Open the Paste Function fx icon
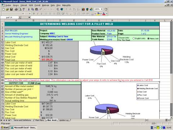173x130 pixels. tap(70, 9)
